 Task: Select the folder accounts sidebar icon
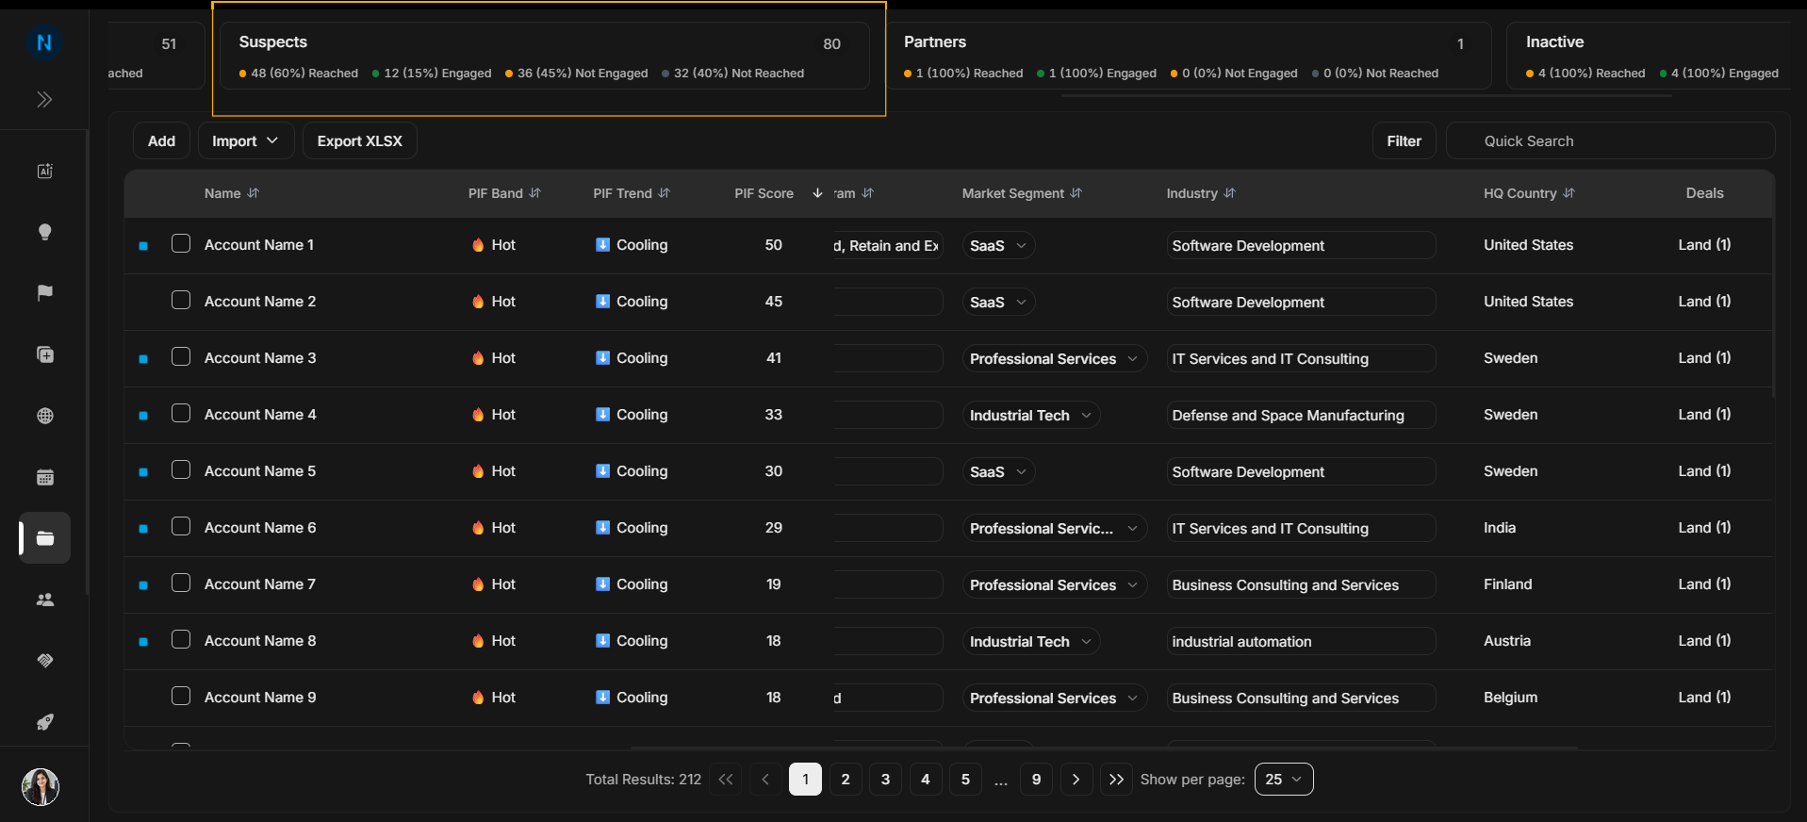pyautogui.click(x=44, y=538)
